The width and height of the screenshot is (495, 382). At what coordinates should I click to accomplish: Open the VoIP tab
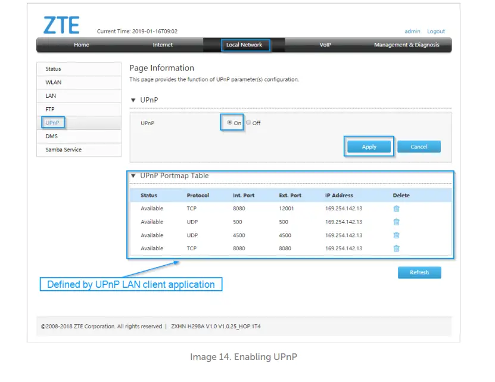(325, 45)
